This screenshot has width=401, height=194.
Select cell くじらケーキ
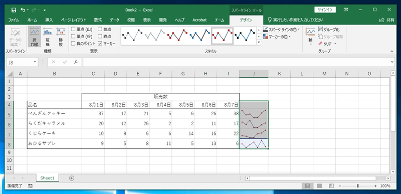[55, 134]
